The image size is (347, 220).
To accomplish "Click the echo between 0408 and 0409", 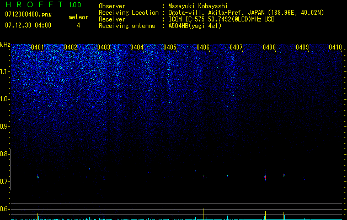I will [x=284, y=175].
